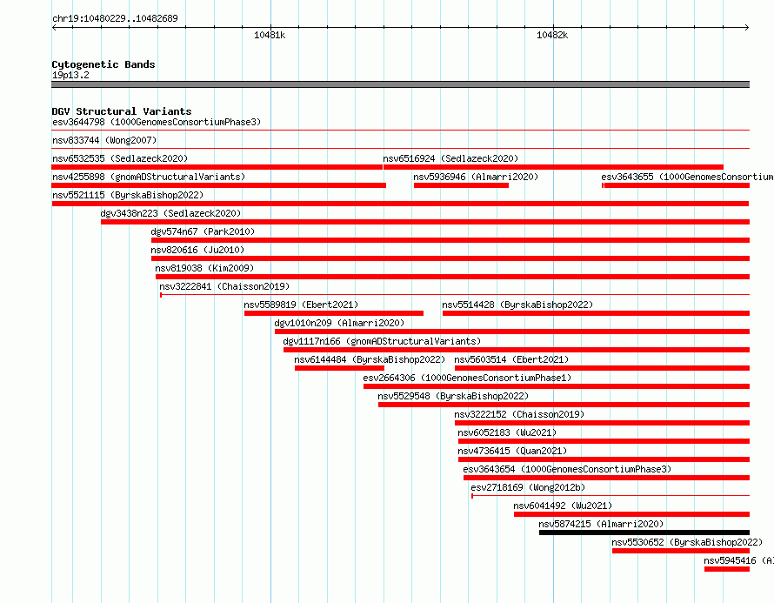Click the left arrow on the ruler

point(54,28)
